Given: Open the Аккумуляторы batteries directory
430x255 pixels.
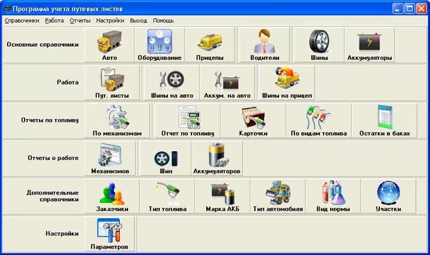Looking at the screenshot, I should [369, 45].
